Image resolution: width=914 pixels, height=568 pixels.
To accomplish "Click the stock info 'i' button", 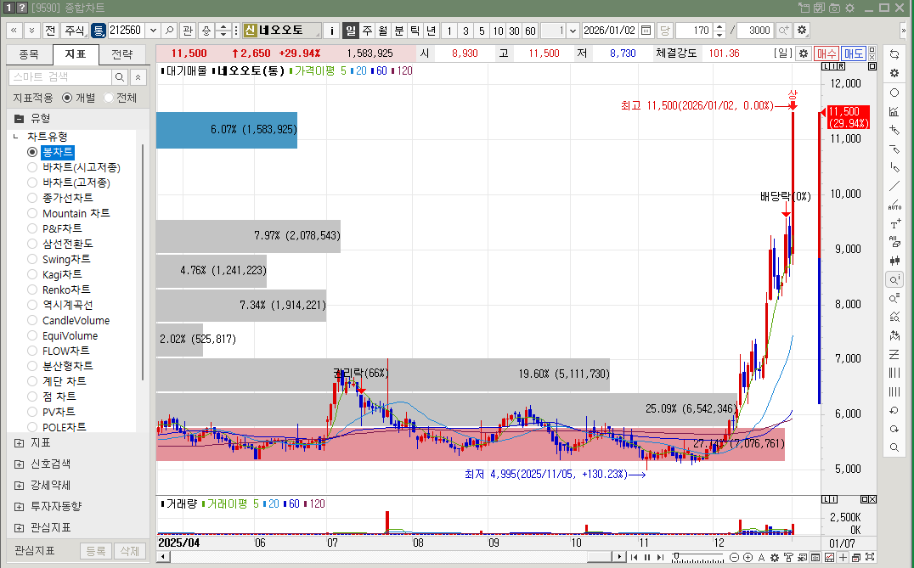I will coord(331,31).
